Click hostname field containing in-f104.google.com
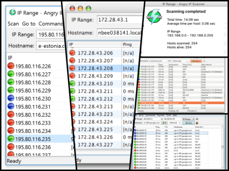 [x=152, y=123]
